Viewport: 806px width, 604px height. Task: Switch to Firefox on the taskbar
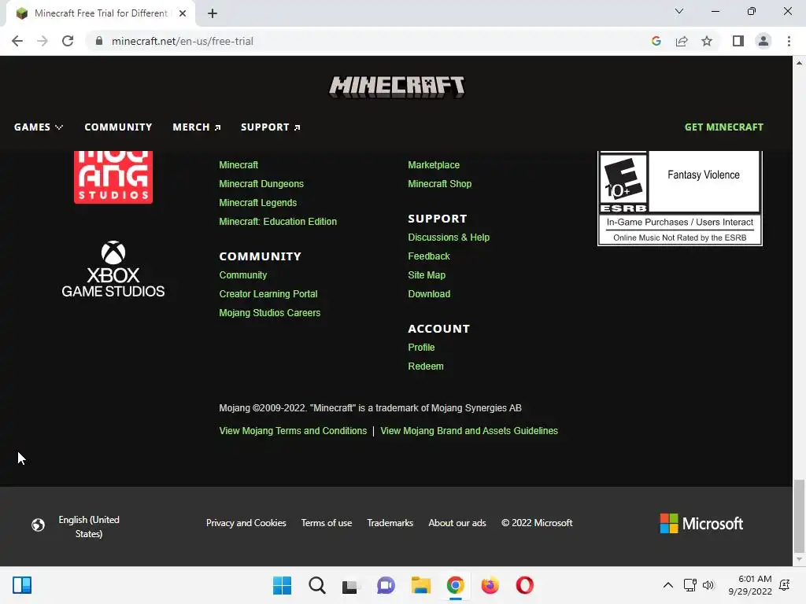pos(490,585)
